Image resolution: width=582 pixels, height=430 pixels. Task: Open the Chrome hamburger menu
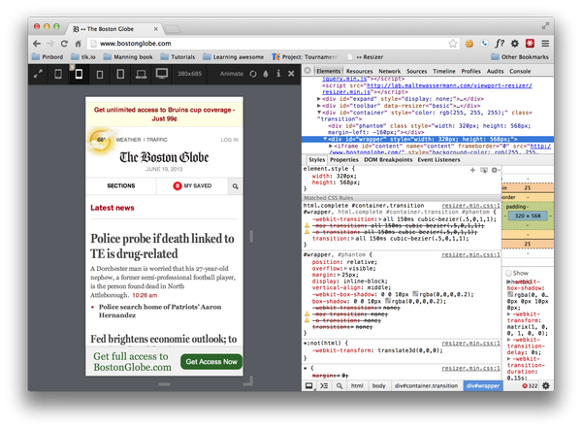(545, 44)
